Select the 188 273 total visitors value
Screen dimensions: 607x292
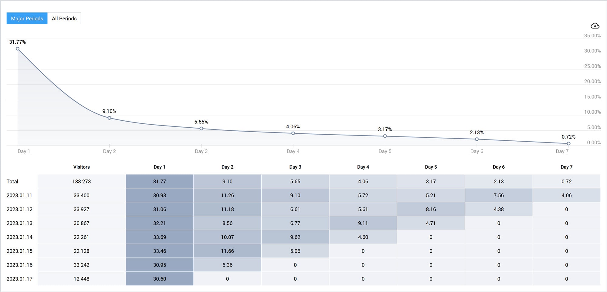click(x=81, y=181)
